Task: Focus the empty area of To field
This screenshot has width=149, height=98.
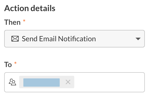Action: point(109,82)
